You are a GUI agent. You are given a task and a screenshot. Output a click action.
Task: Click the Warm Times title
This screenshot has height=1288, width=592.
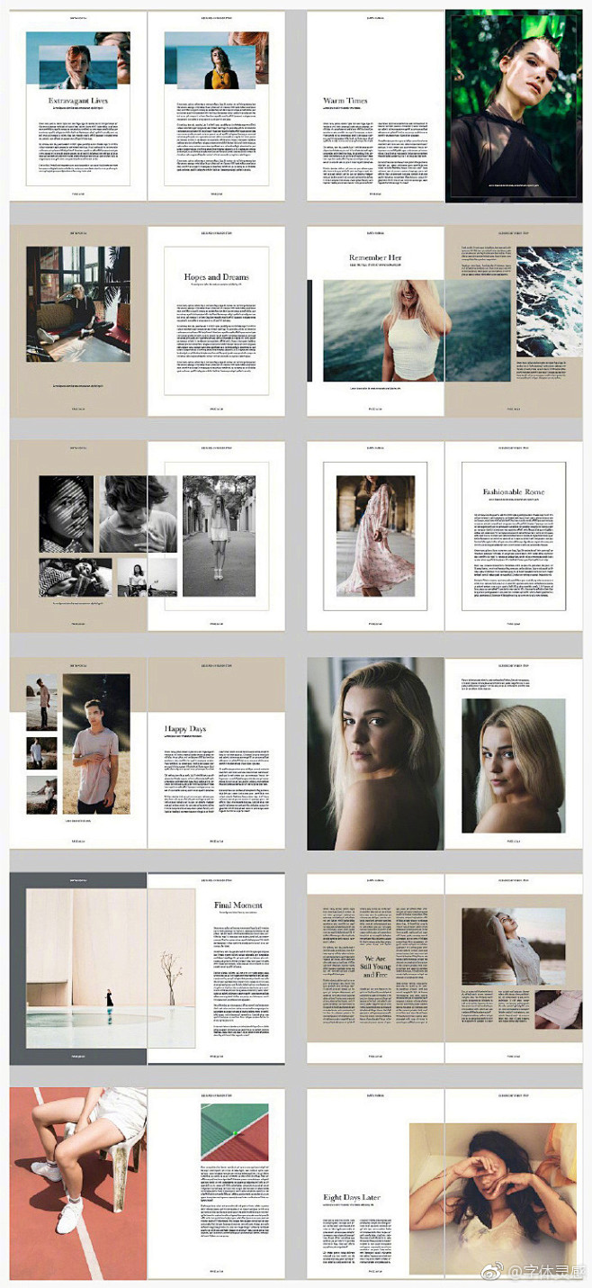[x=345, y=101]
